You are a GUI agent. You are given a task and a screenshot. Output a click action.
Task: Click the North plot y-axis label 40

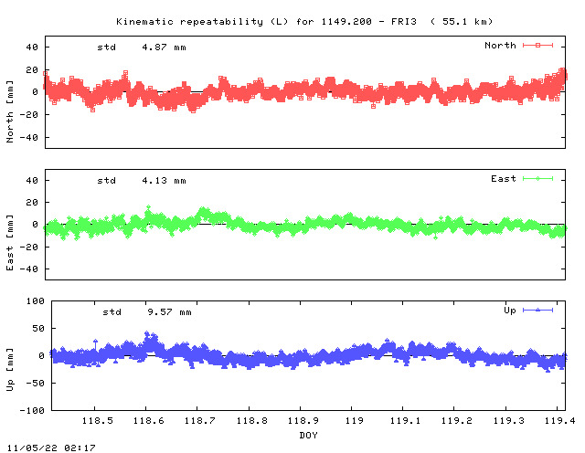[x=32, y=47]
